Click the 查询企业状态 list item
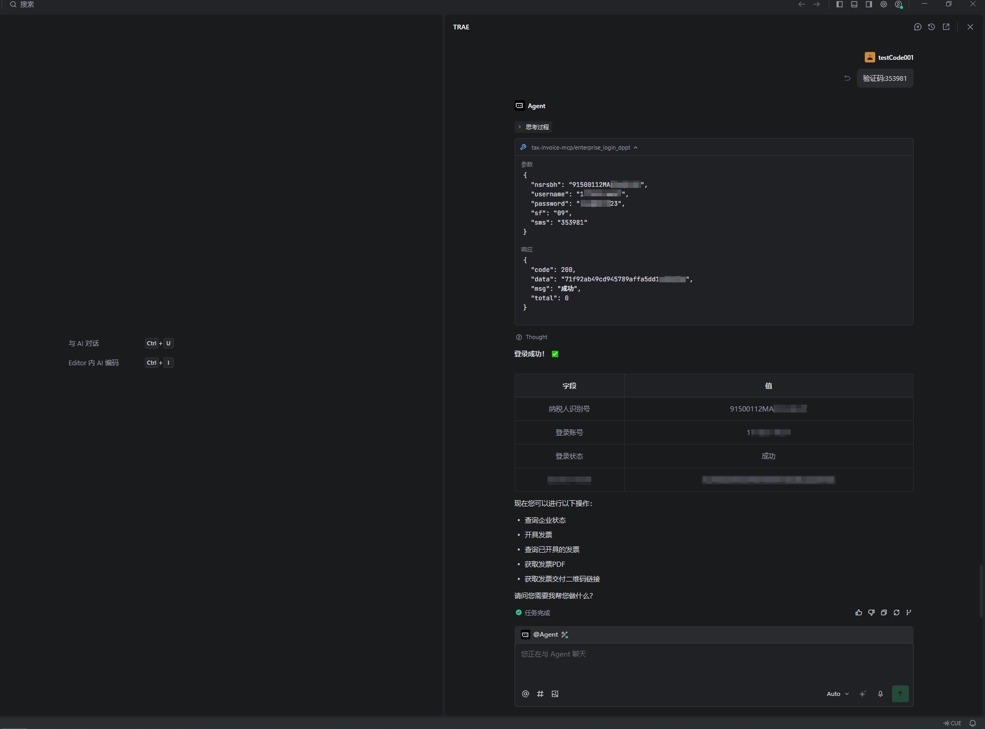Image resolution: width=985 pixels, height=729 pixels. [545, 520]
